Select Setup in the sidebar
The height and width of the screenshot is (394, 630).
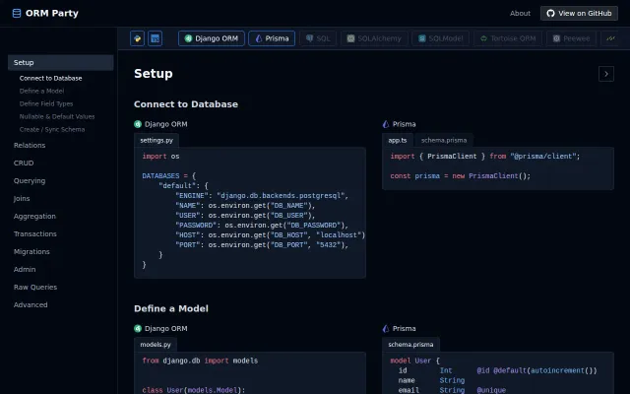(x=61, y=63)
